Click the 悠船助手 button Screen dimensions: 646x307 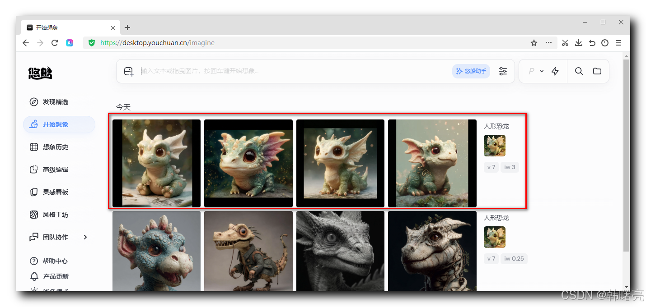pos(471,71)
